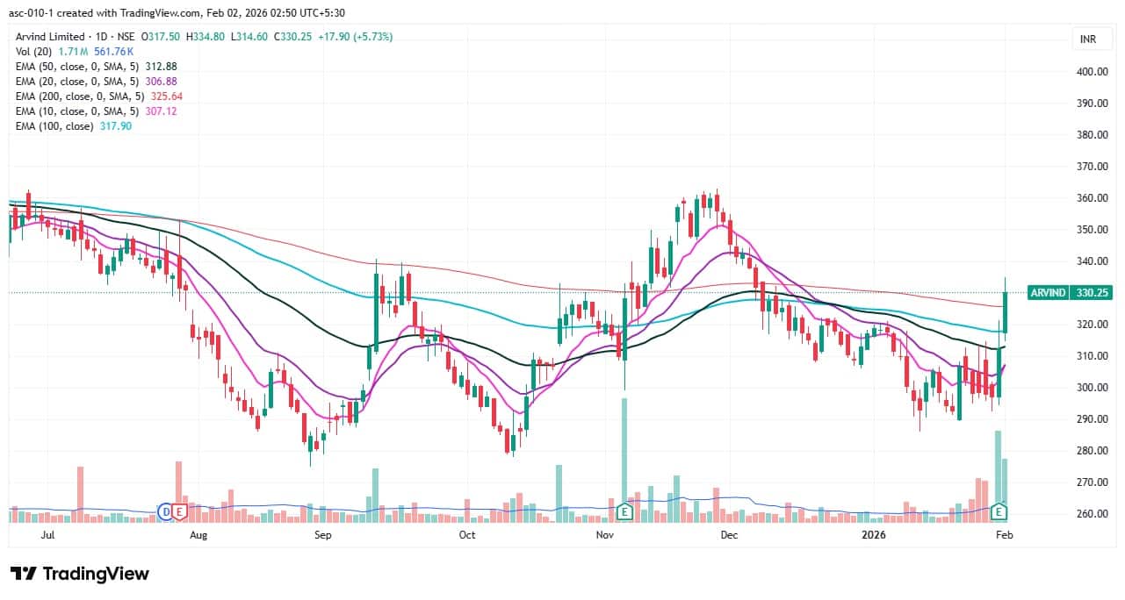Click the Dec label on time axis
The image size is (1125, 600).
pyautogui.click(x=728, y=534)
